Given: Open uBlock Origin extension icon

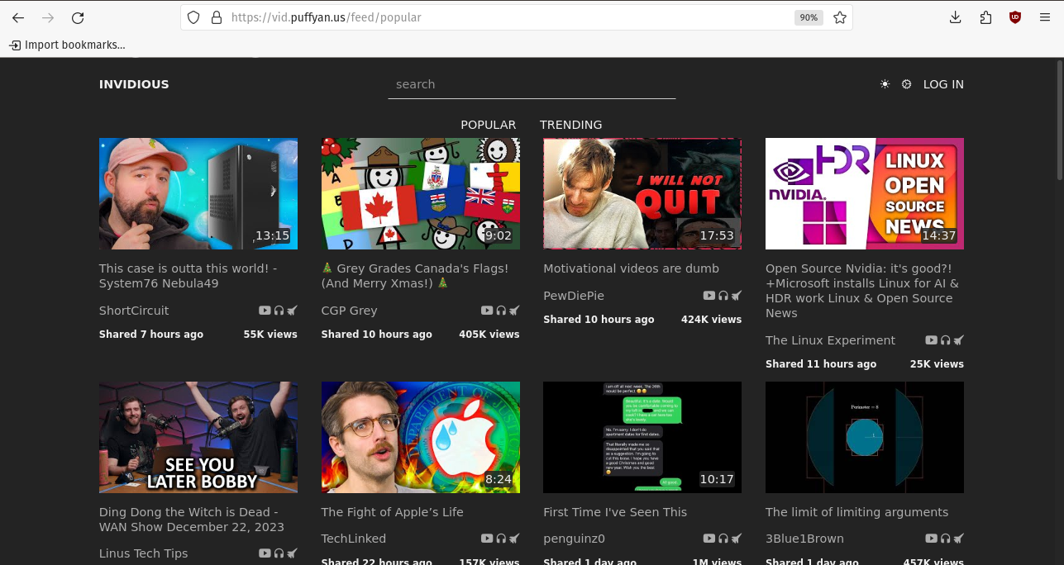Looking at the screenshot, I should (x=1015, y=17).
